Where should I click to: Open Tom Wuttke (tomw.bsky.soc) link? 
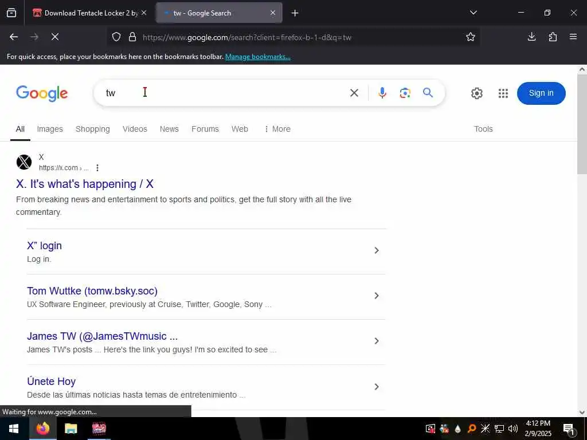point(92,291)
